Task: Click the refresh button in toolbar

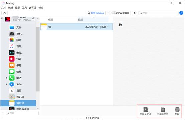Action: point(5,13)
